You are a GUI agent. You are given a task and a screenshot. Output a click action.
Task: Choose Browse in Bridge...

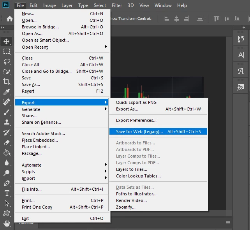point(62,27)
